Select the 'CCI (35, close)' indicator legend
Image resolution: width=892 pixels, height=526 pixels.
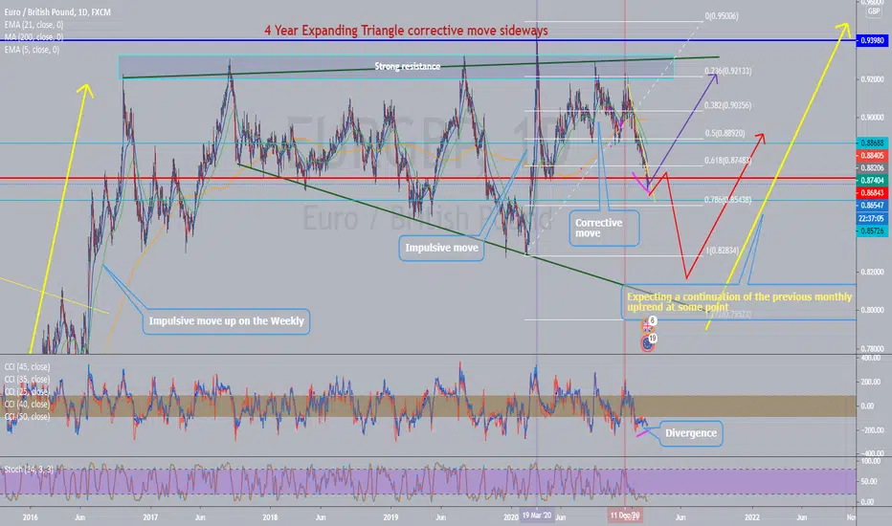pos(27,380)
